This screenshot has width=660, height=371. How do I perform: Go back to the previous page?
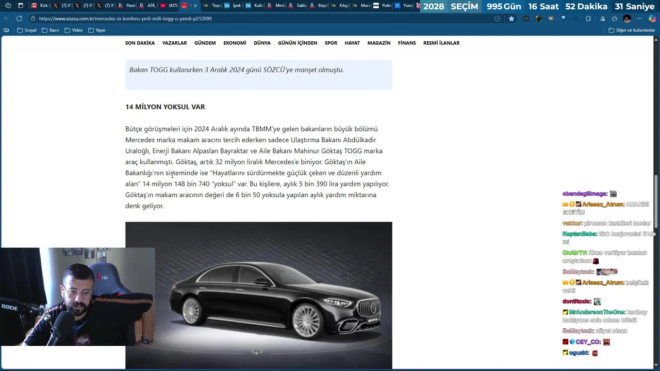[7, 19]
